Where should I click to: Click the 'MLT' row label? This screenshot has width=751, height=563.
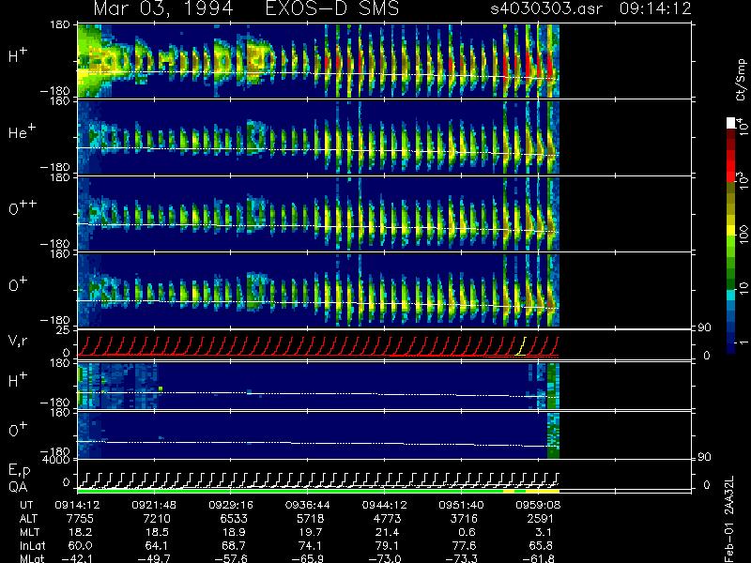point(29,532)
